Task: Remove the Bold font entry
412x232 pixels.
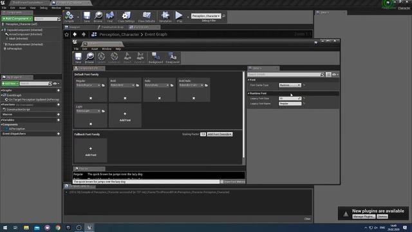Action: click(125, 98)
